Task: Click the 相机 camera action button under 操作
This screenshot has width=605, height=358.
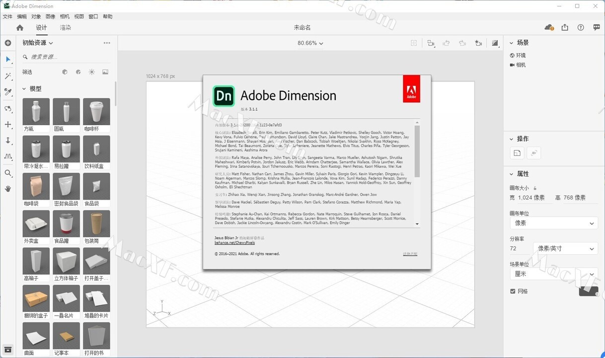Action: (x=534, y=153)
